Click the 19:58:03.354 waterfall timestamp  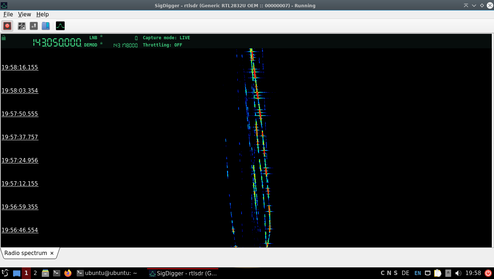point(20,91)
